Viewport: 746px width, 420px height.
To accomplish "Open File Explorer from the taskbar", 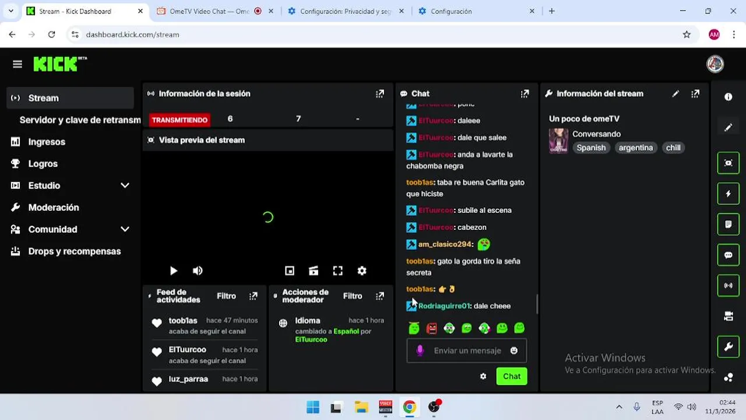I will [x=361, y=407].
